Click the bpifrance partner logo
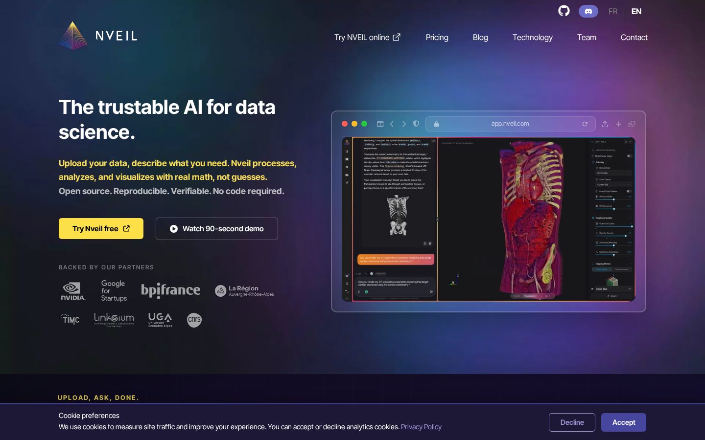The height and width of the screenshot is (440, 705). (x=171, y=290)
